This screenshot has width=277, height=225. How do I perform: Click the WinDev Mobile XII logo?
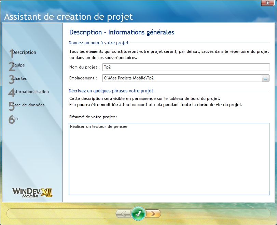coord(32,193)
